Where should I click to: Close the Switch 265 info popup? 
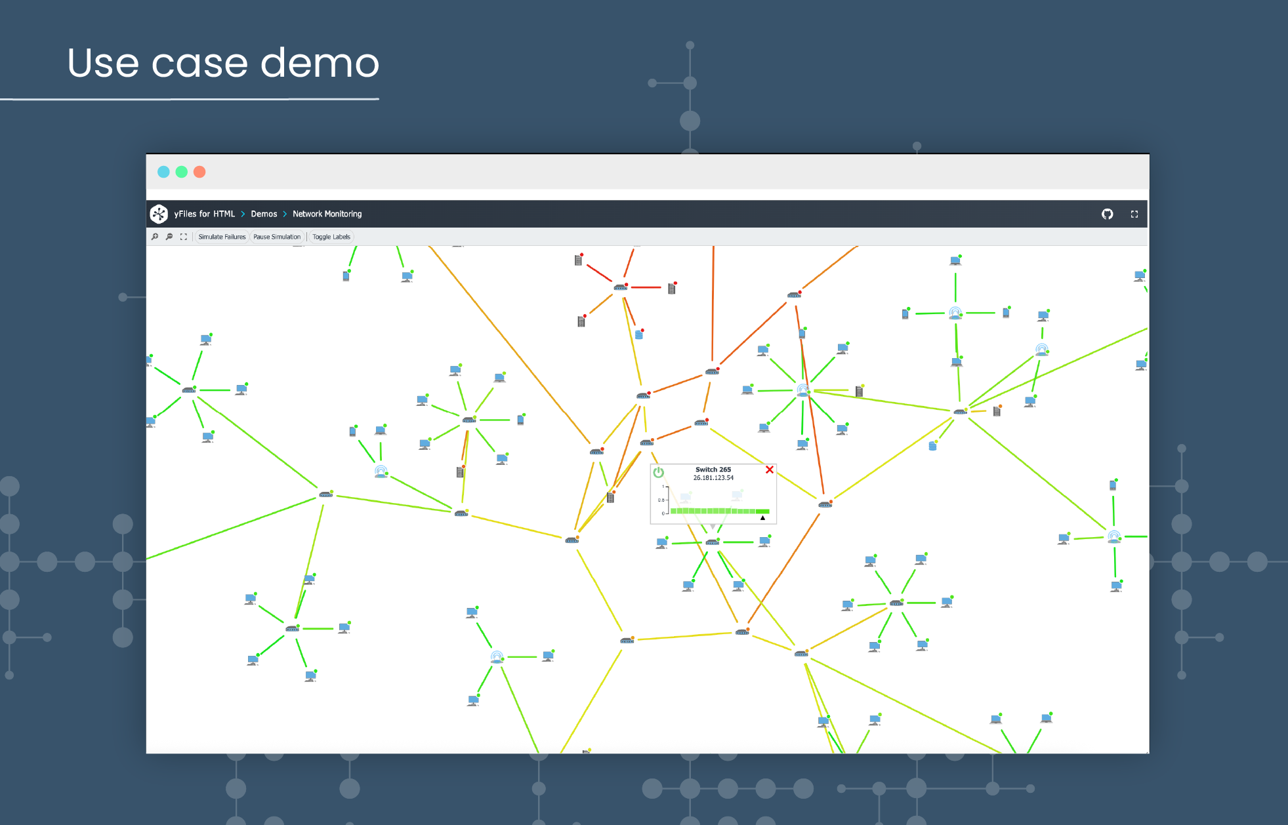click(x=768, y=470)
